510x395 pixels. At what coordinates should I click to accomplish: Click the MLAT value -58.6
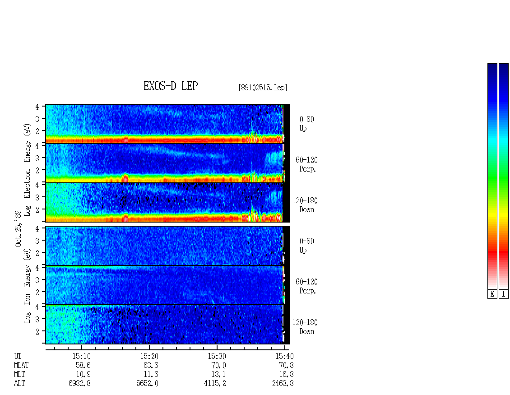click(x=81, y=365)
